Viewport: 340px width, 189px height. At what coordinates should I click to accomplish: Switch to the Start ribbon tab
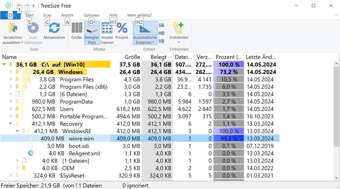[30, 15]
